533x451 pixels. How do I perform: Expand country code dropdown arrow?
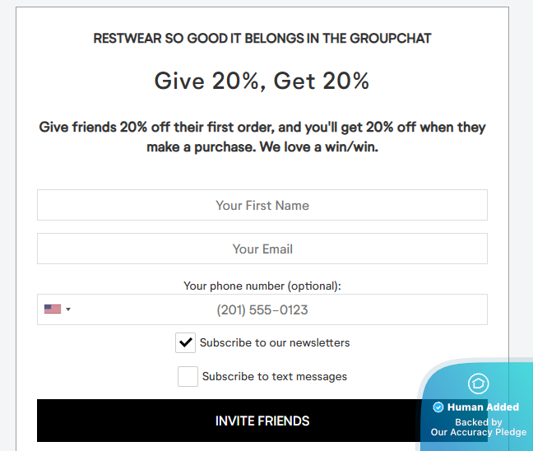[x=68, y=309]
